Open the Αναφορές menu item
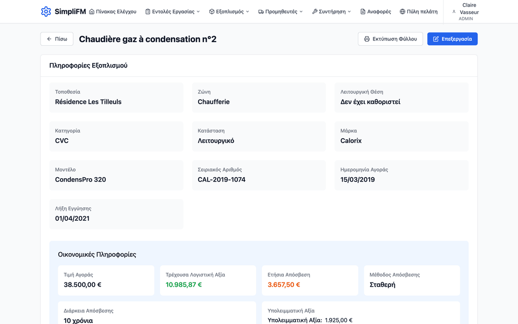 (376, 11)
